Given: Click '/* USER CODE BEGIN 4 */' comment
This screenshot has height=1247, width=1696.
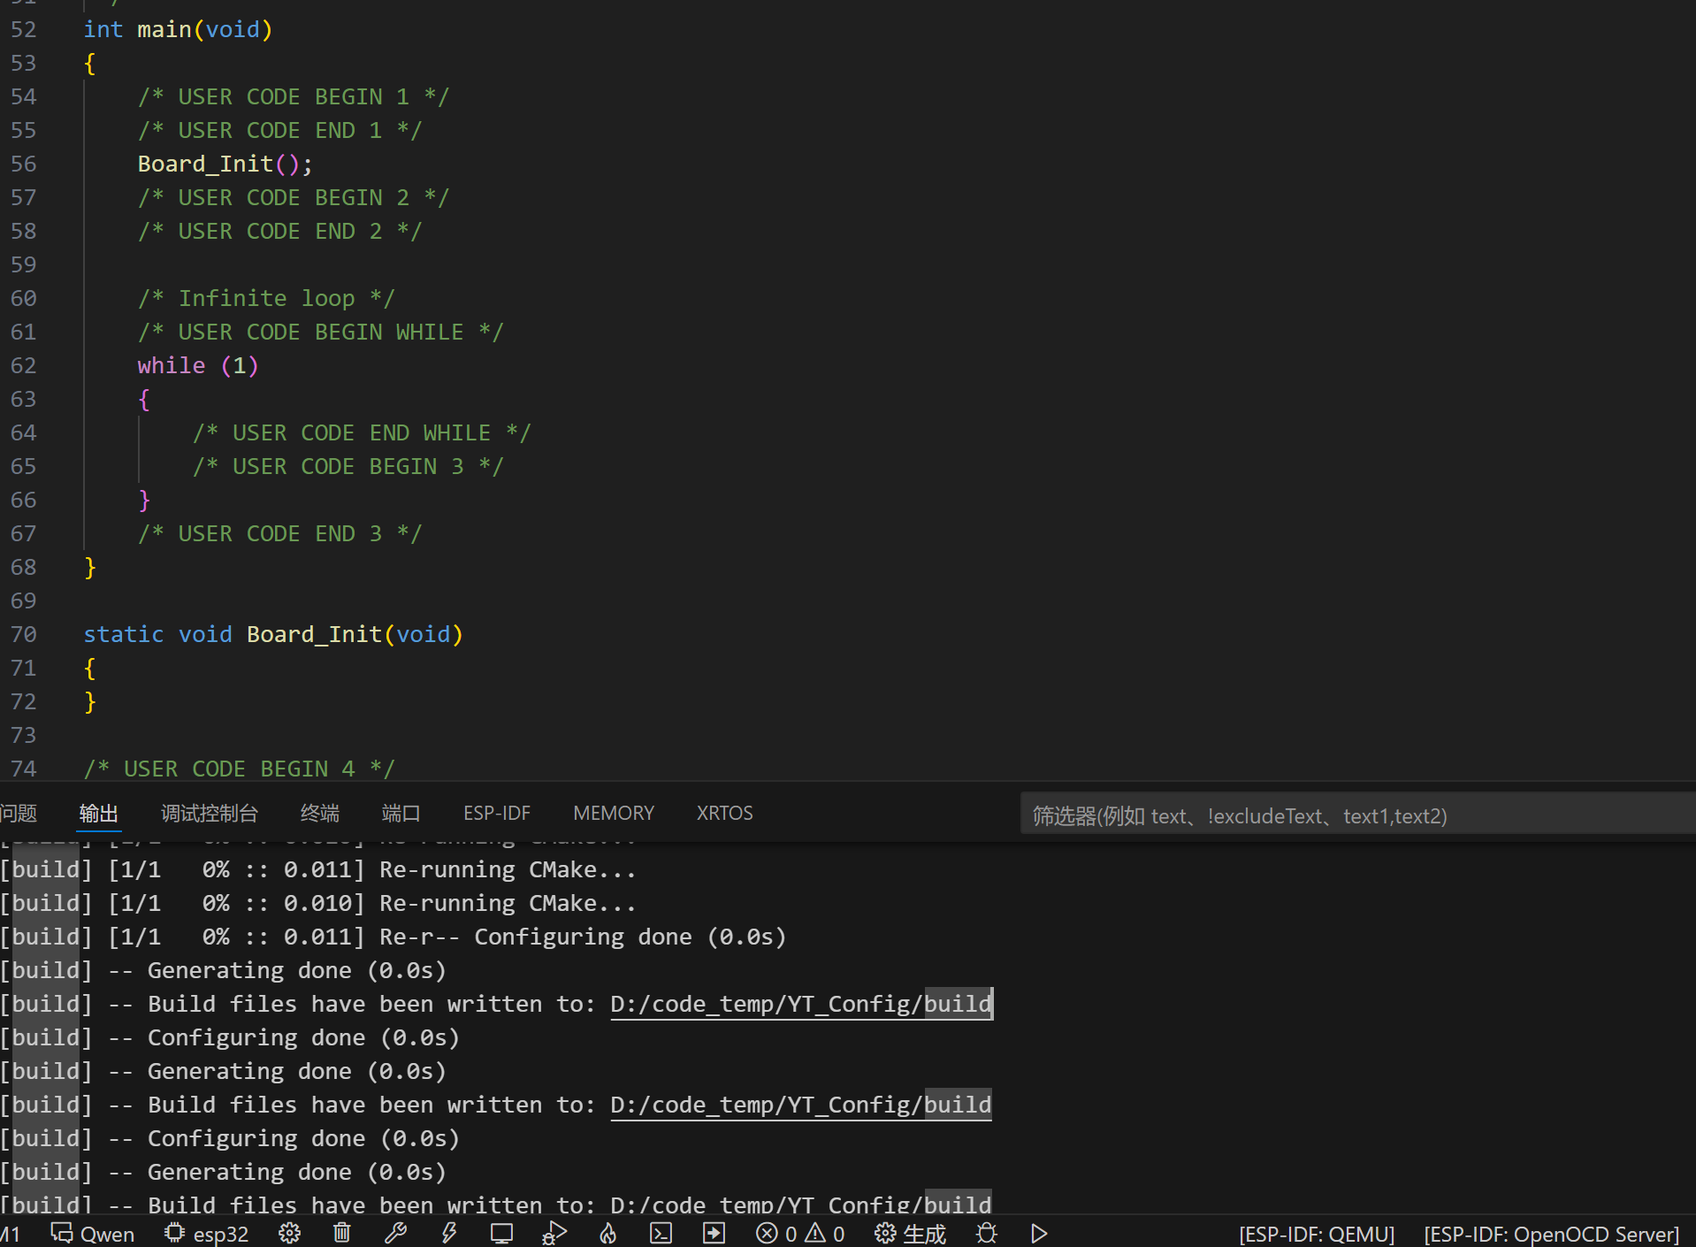Looking at the screenshot, I should (239, 768).
